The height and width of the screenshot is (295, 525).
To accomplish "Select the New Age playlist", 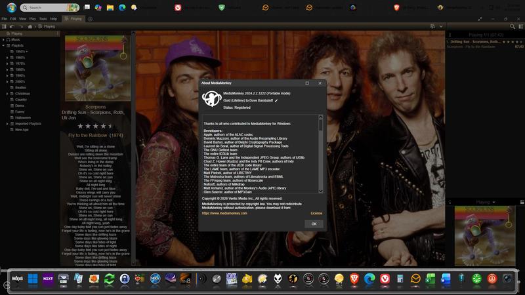I will pos(22,130).
